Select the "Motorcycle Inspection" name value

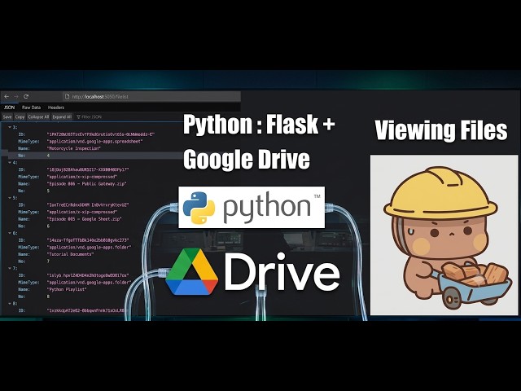(x=73, y=148)
